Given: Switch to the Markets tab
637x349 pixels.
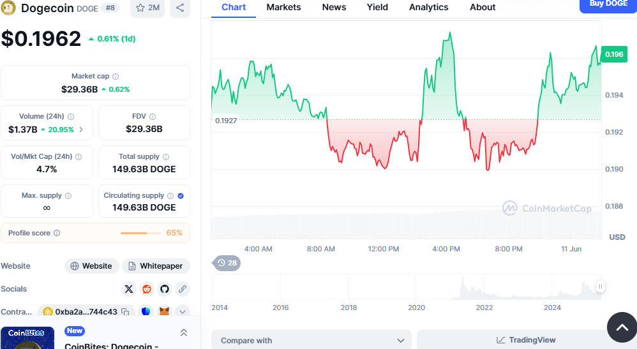Looking at the screenshot, I should pyautogui.click(x=283, y=8).
